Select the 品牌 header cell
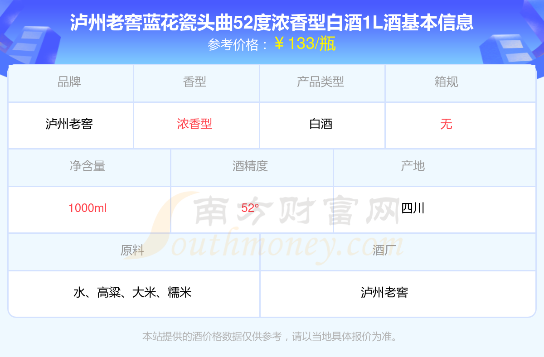Screen dimensions: 544x357 point(71,83)
